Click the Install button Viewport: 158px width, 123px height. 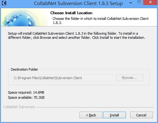[114, 115]
